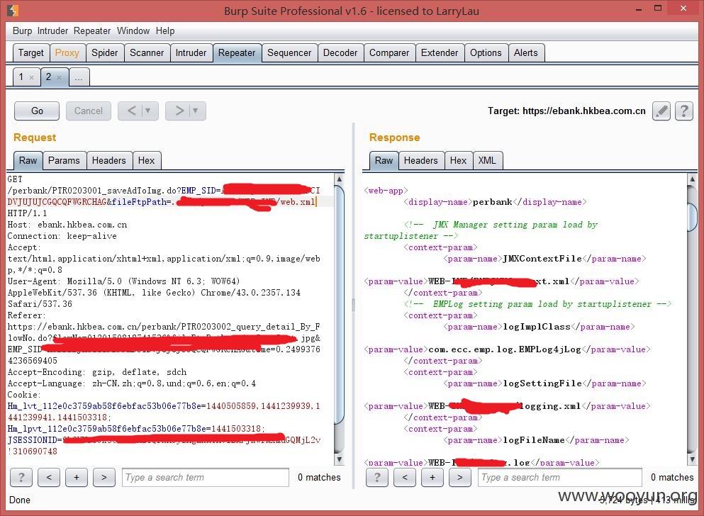This screenshot has height=516, width=704.
Task: Go to next match in request search
Action: [x=104, y=478]
